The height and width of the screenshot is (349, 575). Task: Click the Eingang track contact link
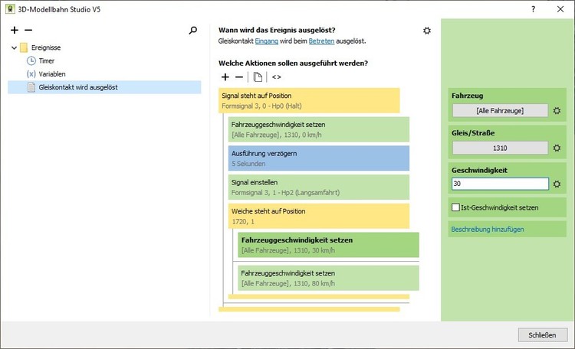[x=268, y=40]
